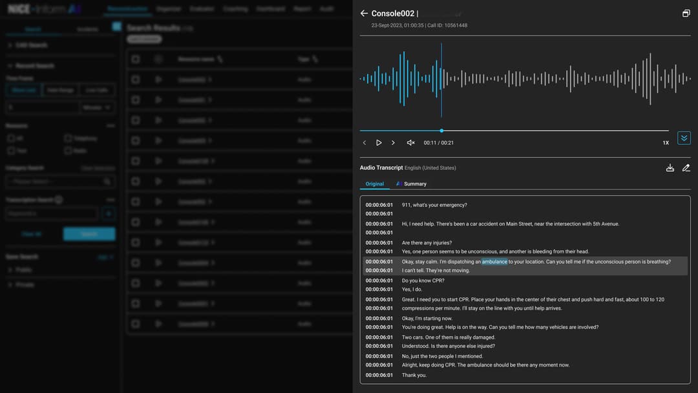Screen dimensions: 698x393
Task: Seek to the loud waveform section near the end
Action: 650,79
